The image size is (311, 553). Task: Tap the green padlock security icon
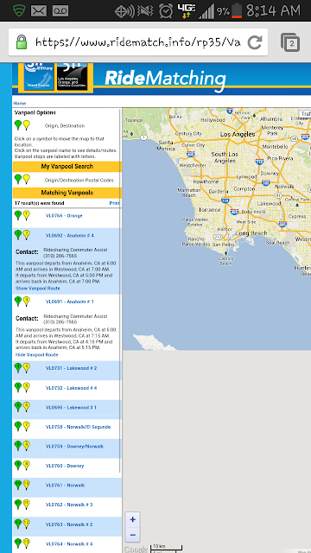click(x=22, y=42)
